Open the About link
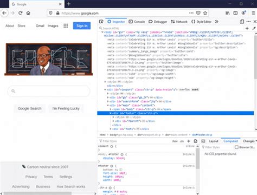257x195 pixels. (10, 26)
